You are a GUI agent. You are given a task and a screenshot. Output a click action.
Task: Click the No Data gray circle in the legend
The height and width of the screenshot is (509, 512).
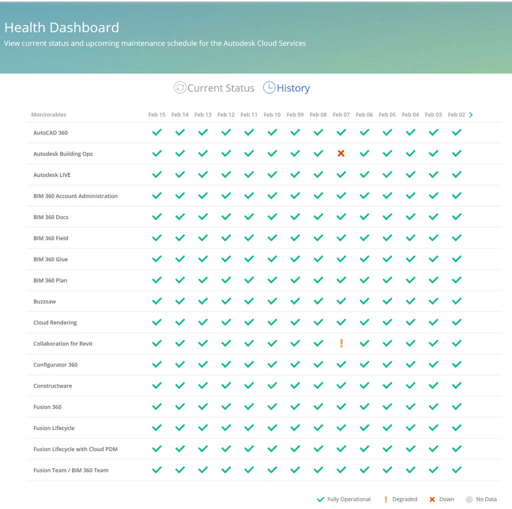(x=469, y=499)
